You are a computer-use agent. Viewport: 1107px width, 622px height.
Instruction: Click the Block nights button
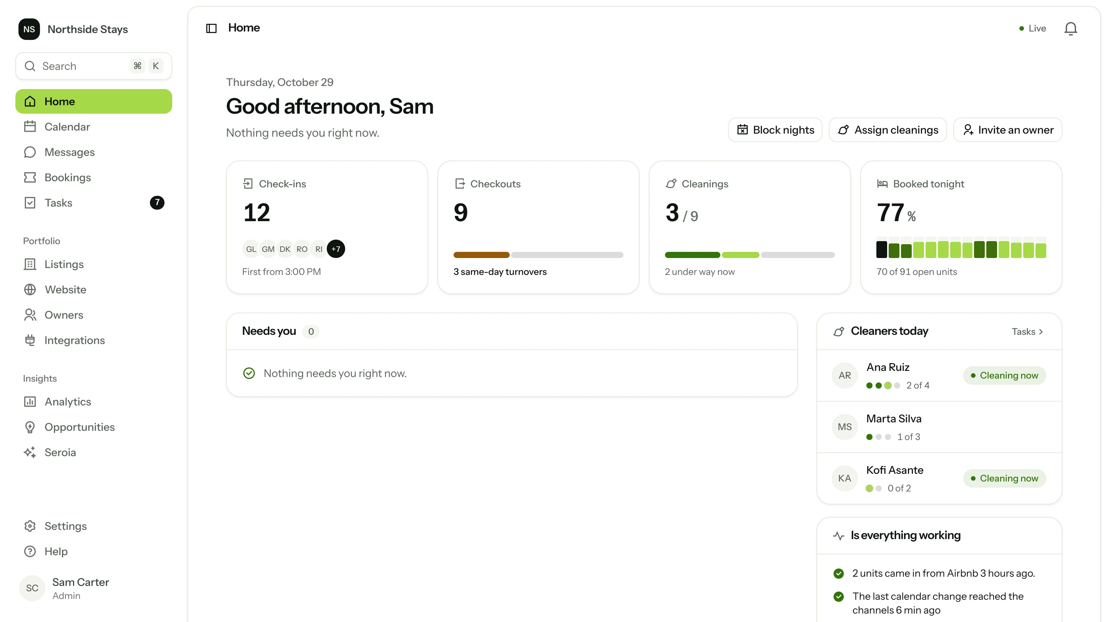click(775, 130)
